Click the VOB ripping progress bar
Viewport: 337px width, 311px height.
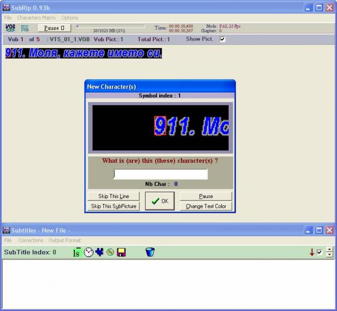tap(110, 26)
